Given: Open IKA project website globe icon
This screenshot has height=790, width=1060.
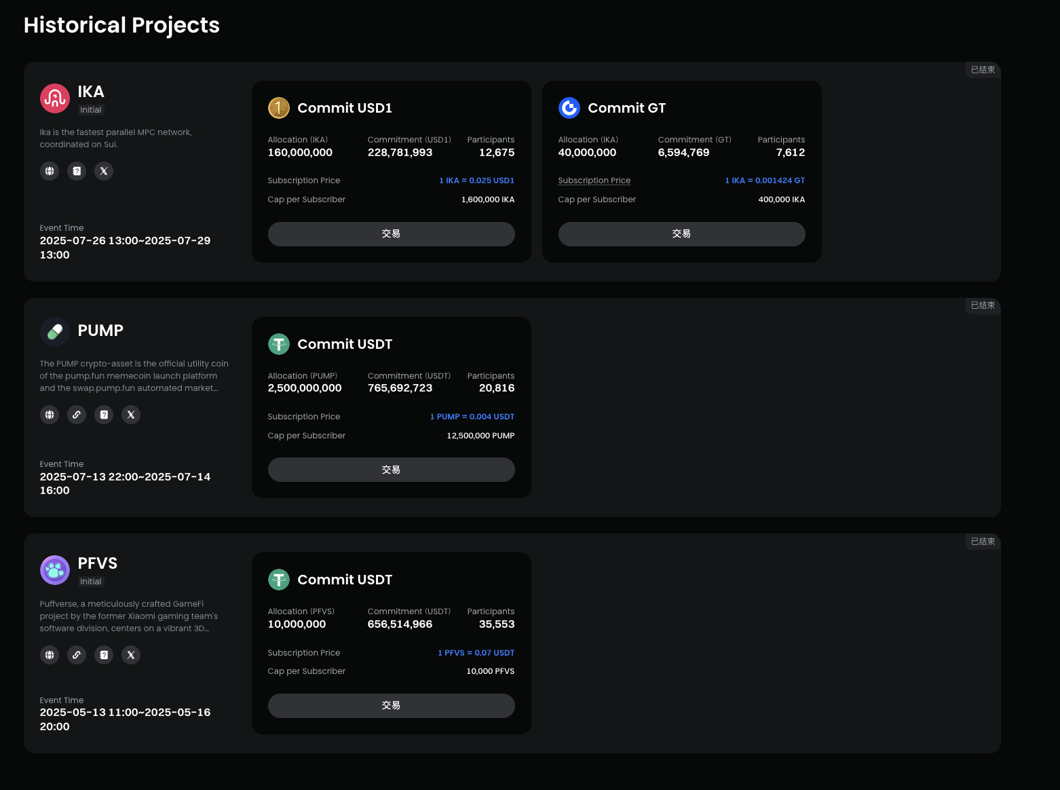Looking at the screenshot, I should tap(50, 171).
